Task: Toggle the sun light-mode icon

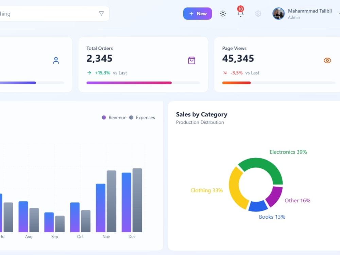Action: [223, 14]
